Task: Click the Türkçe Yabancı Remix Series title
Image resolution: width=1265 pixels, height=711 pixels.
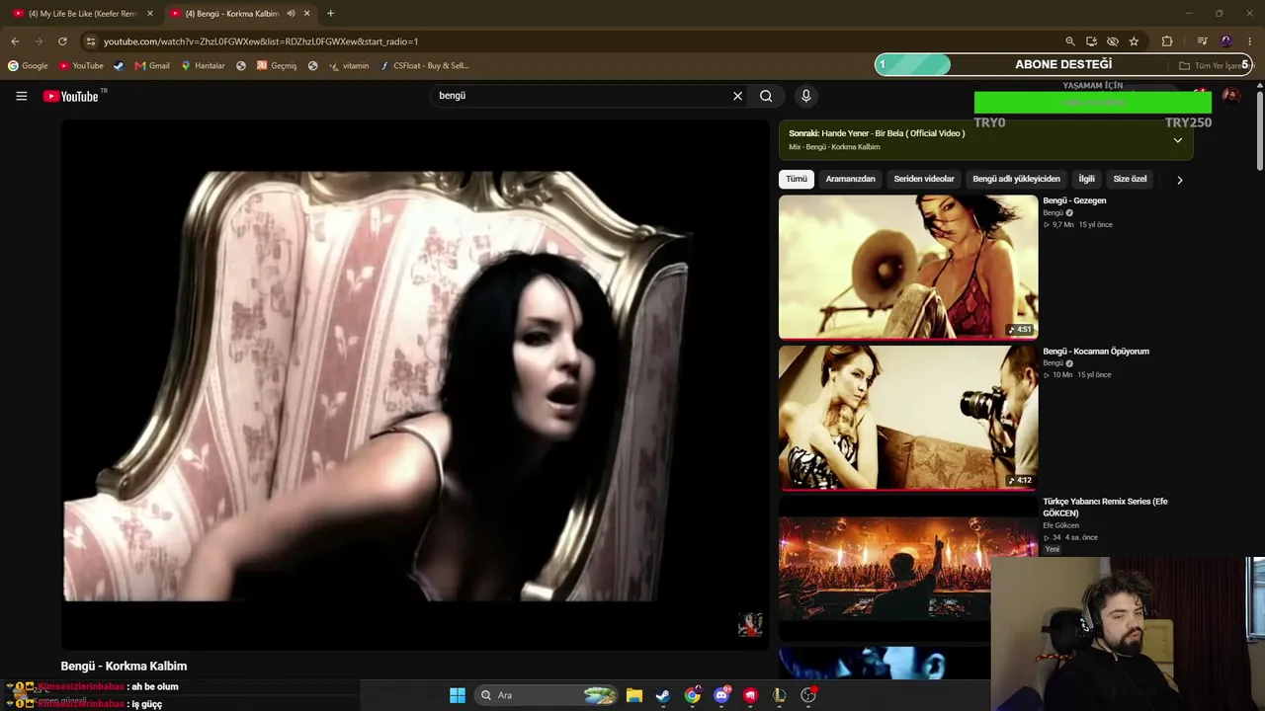Action: coord(1105,508)
